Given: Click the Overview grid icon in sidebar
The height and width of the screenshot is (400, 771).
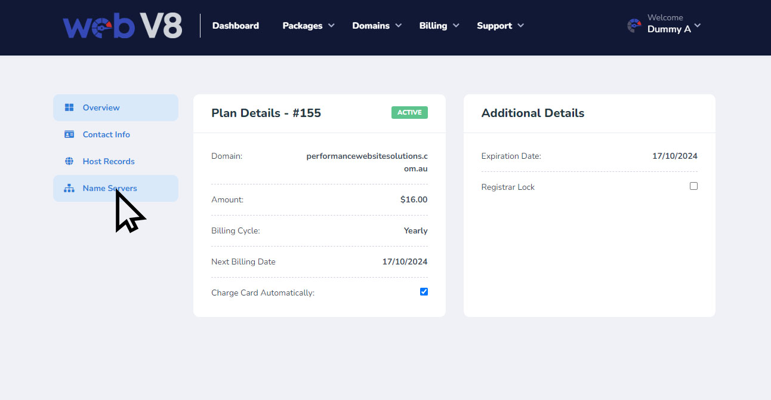Looking at the screenshot, I should [x=69, y=107].
